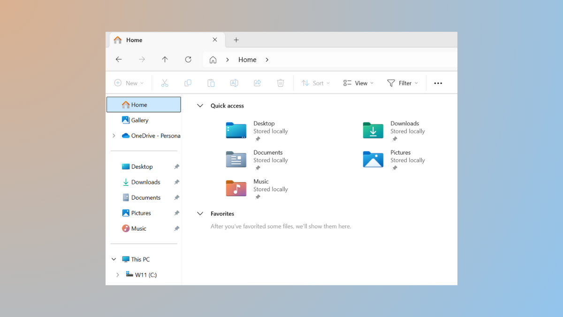Cut the selection using the Cut icon
Image resolution: width=563 pixels, height=317 pixels.
point(165,83)
